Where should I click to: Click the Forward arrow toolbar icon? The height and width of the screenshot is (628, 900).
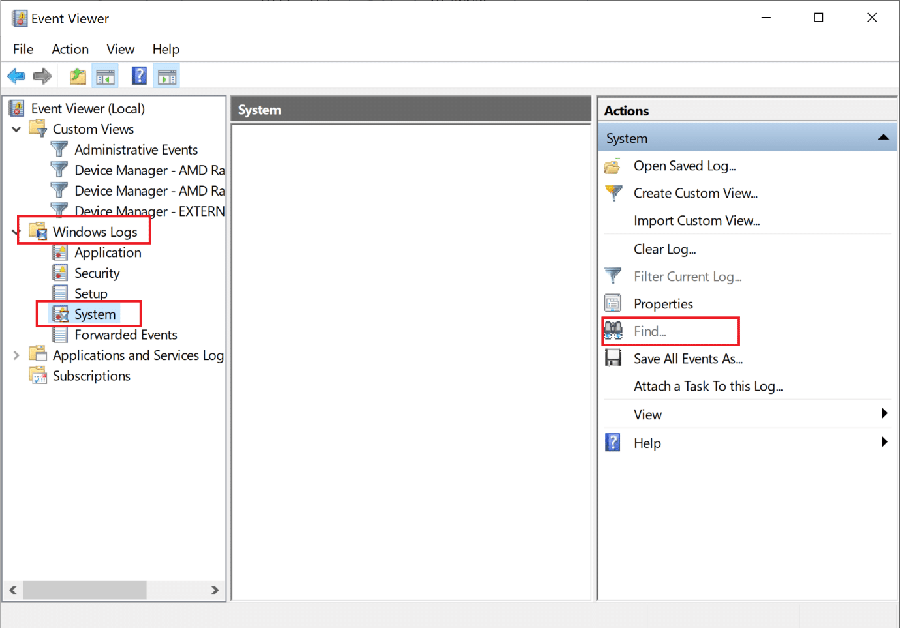[x=42, y=76]
